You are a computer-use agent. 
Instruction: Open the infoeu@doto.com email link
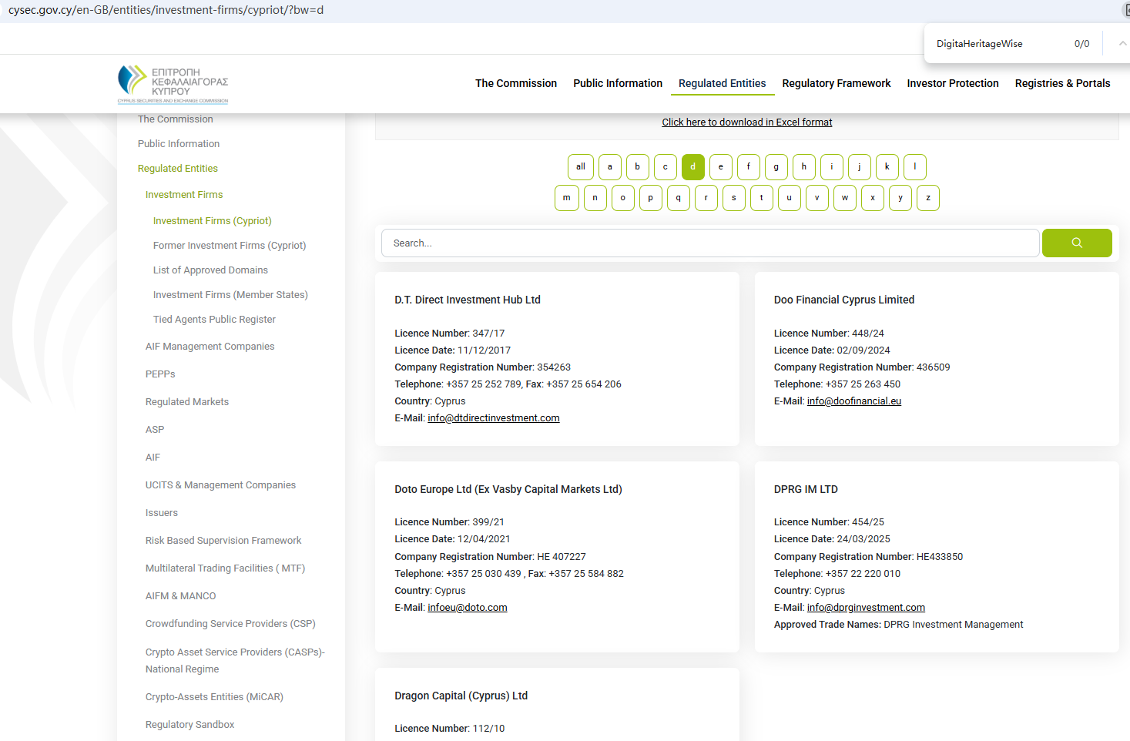click(x=467, y=608)
